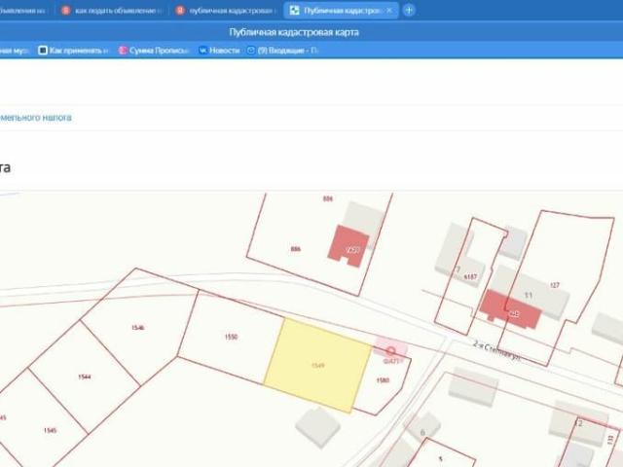Click the 'Сумма Прописью' bookmark favicon
Screen dimensions: 623x467
(123, 51)
